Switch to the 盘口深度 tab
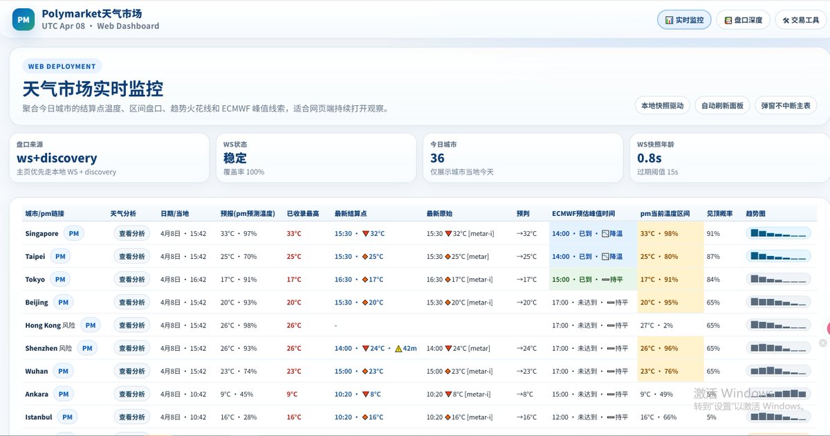 click(x=744, y=20)
